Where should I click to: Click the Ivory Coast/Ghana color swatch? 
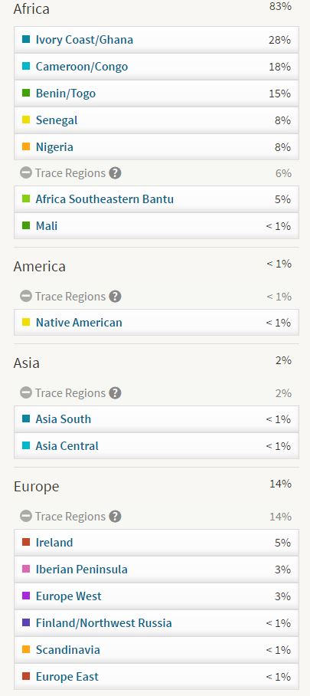(26, 40)
